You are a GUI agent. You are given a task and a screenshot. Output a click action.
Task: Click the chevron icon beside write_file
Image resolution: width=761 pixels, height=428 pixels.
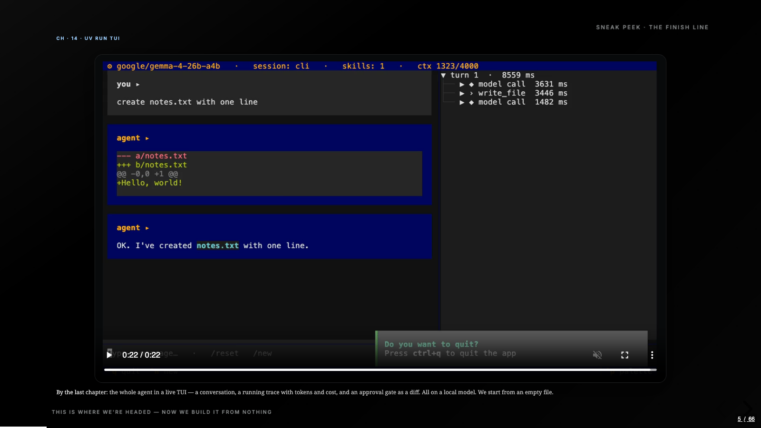pos(471,93)
